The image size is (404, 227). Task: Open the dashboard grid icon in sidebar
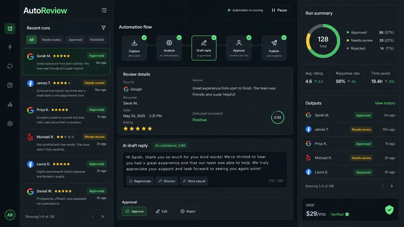click(x=10, y=29)
